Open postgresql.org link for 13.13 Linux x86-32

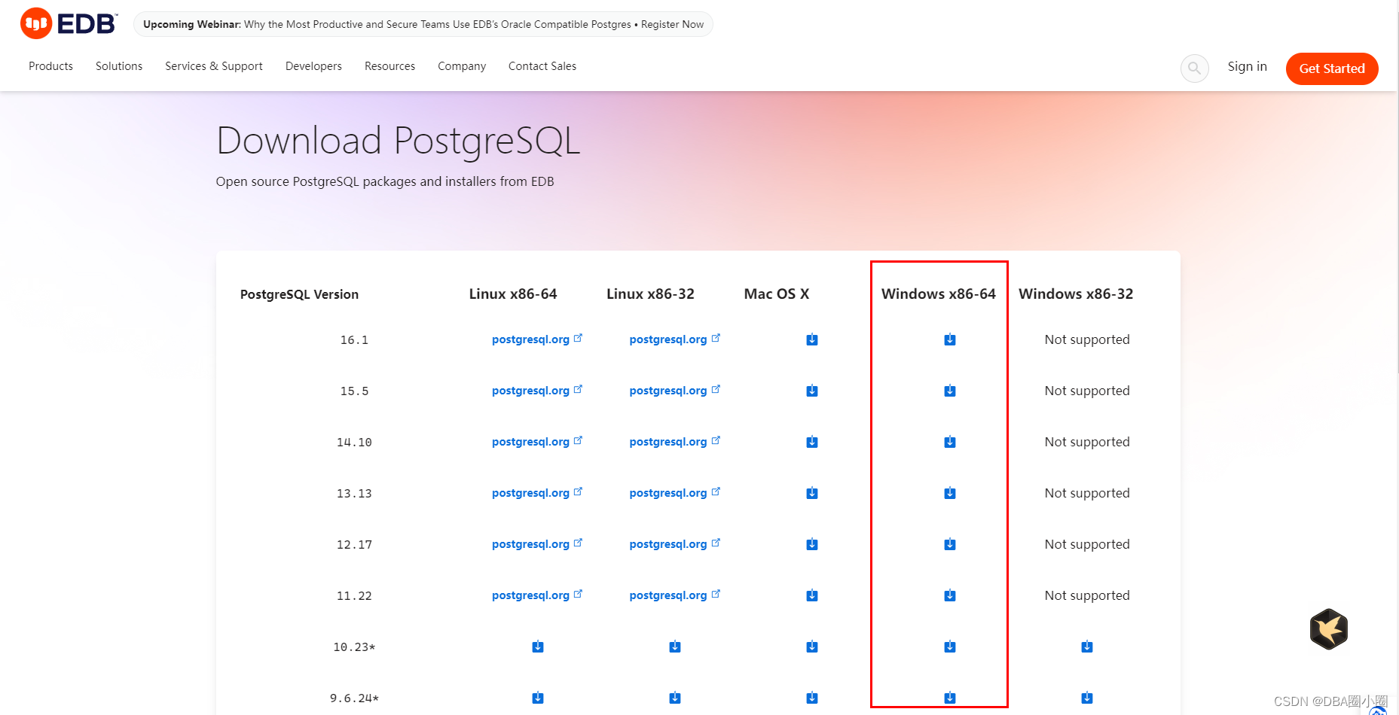[675, 493]
